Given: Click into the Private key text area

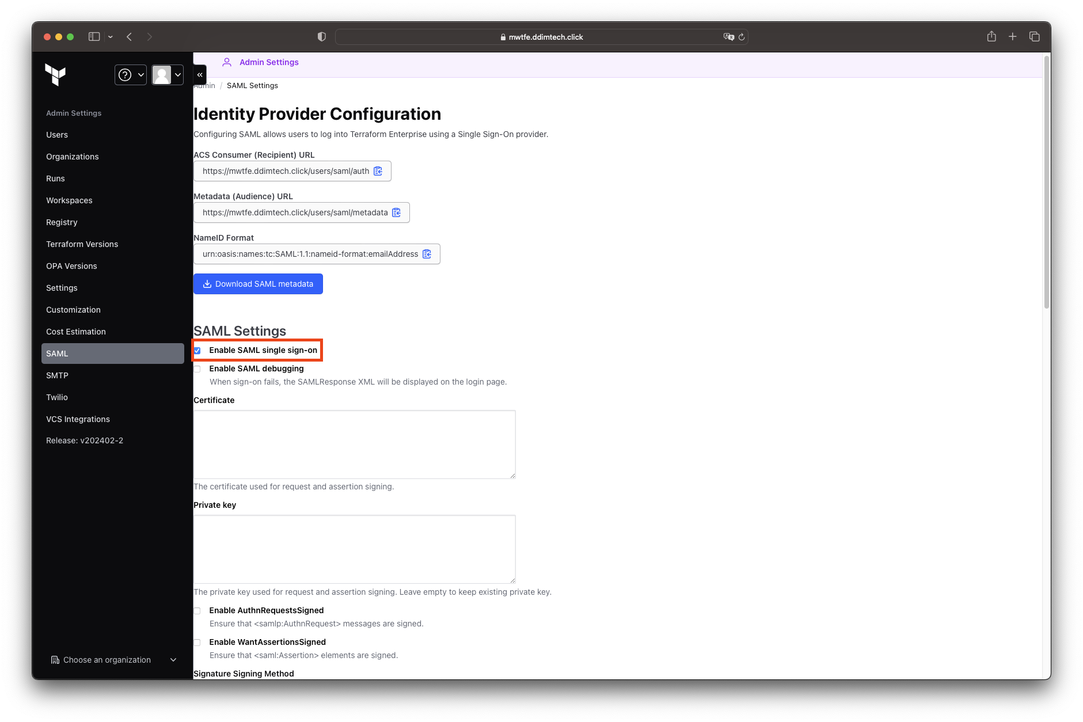Looking at the screenshot, I should click(355, 549).
